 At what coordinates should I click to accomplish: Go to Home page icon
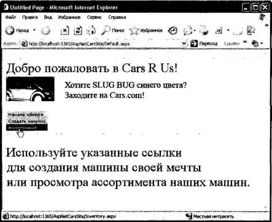[91, 31]
